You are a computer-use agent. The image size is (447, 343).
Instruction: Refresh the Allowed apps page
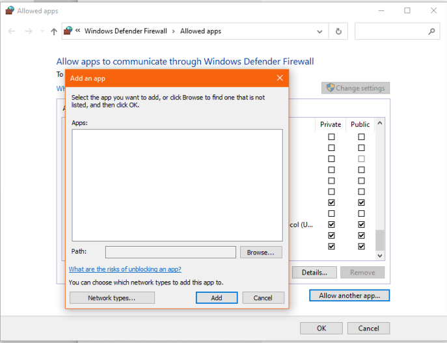click(338, 31)
